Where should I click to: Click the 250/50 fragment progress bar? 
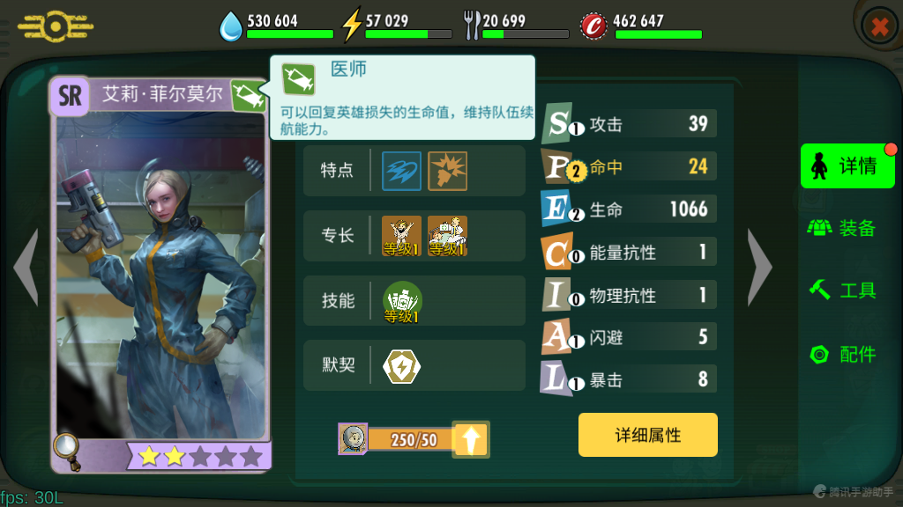414,440
